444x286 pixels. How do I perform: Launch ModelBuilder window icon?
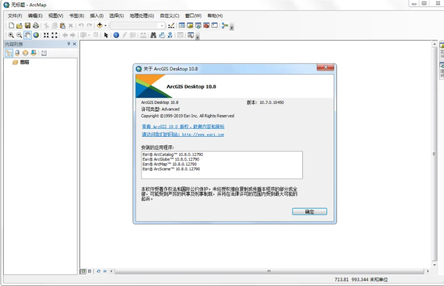[x=225, y=25]
